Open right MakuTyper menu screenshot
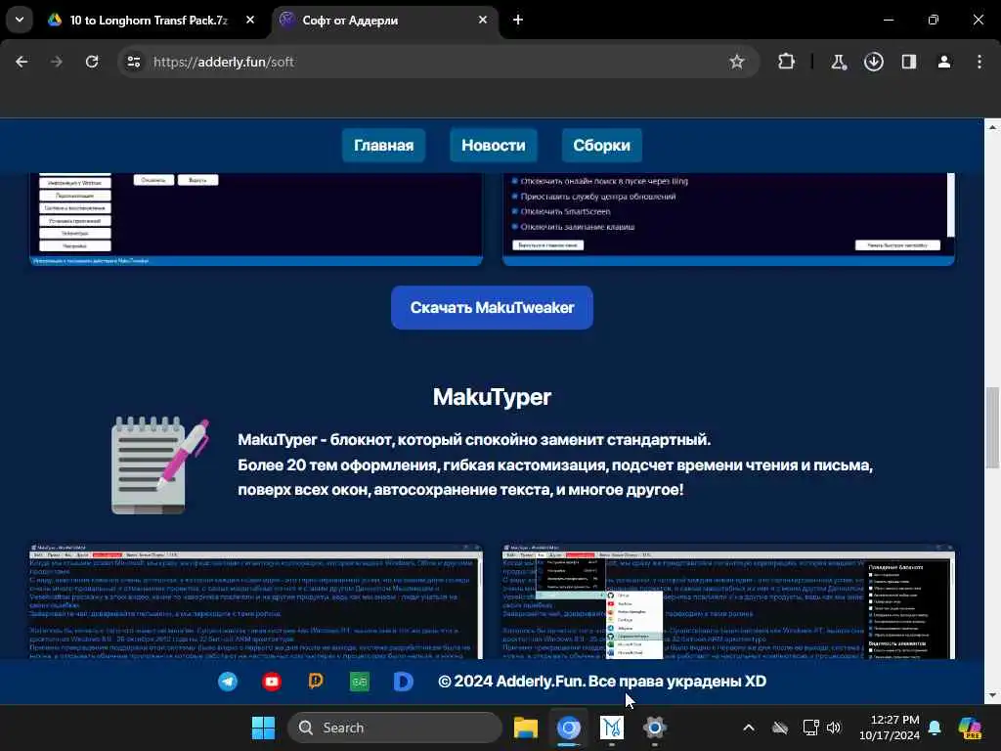This screenshot has width=1001, height=751. 728,601
